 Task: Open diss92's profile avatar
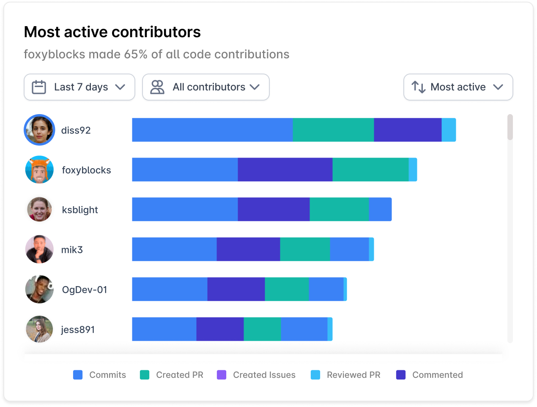tap(39, 130)
